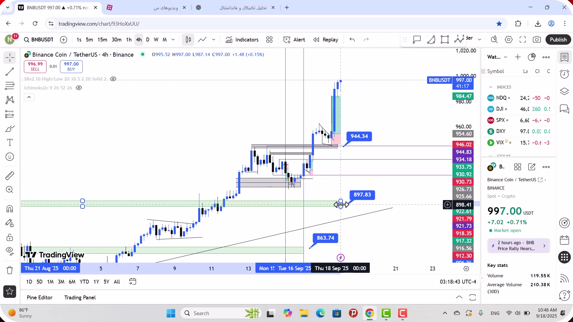Select the trend line drawing tool
This screenshot has width=573, height=322.
coord(10,72)
